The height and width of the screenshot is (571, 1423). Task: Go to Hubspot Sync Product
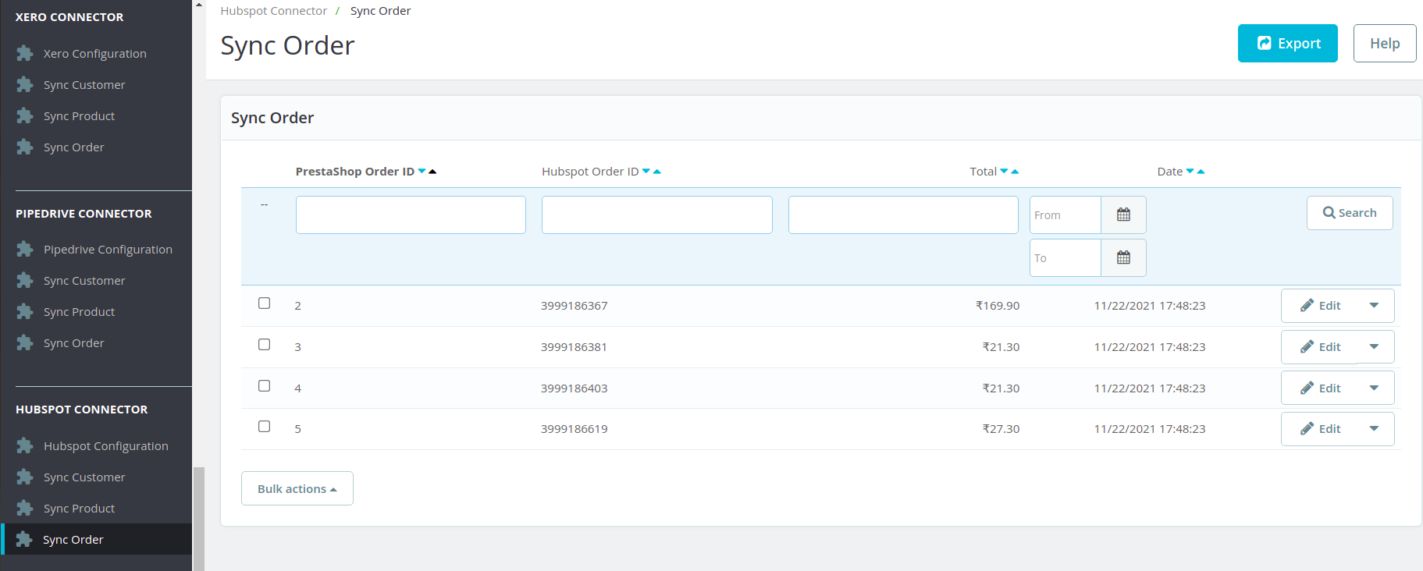[x=79, y=508]
